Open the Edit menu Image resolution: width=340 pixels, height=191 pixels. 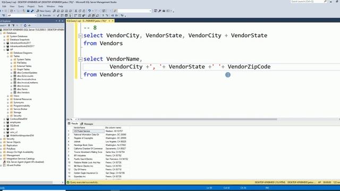point(4,6)
